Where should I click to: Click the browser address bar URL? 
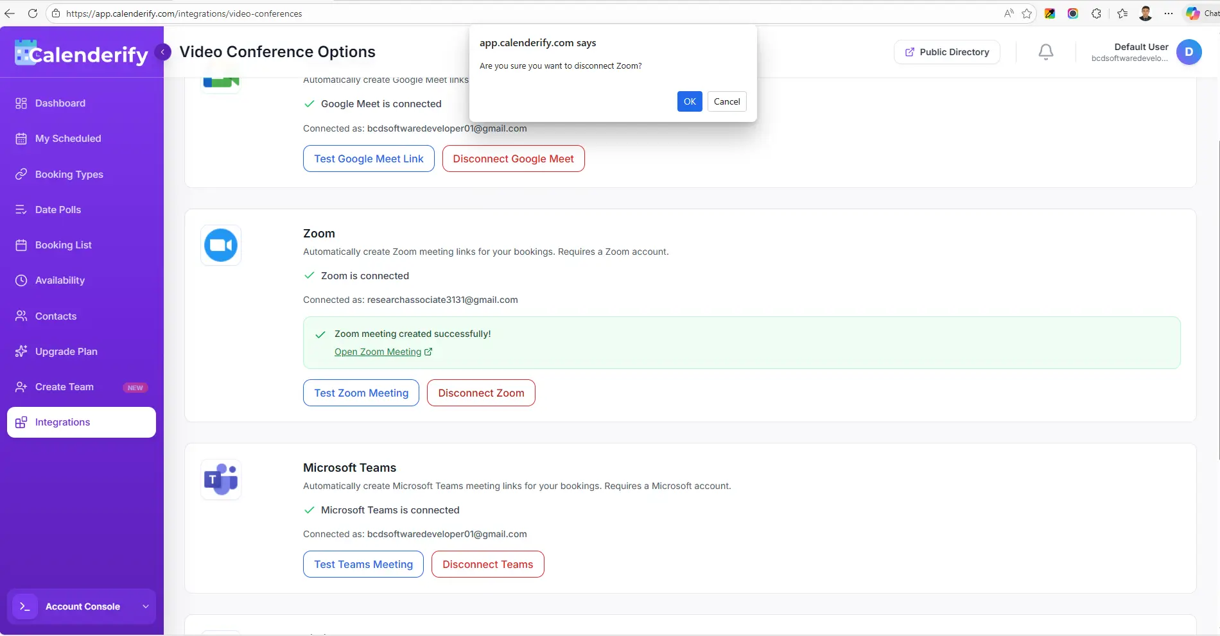click(184, 13)
